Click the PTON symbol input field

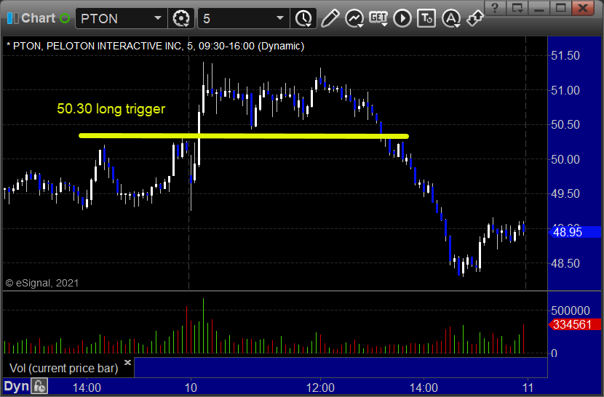point(115,18)
